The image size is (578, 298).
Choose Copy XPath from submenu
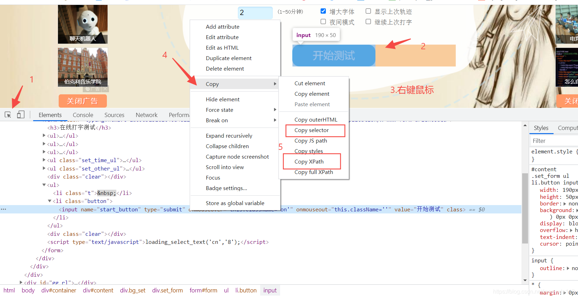pyautogui.click(x=309, y=161)
